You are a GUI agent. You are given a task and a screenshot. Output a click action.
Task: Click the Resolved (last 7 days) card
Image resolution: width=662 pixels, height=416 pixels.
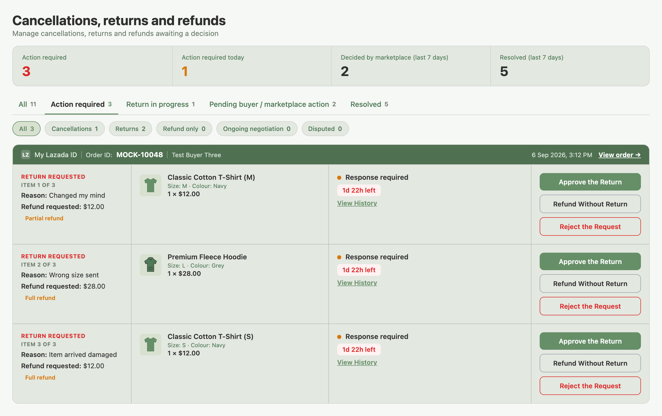[570, 66]
